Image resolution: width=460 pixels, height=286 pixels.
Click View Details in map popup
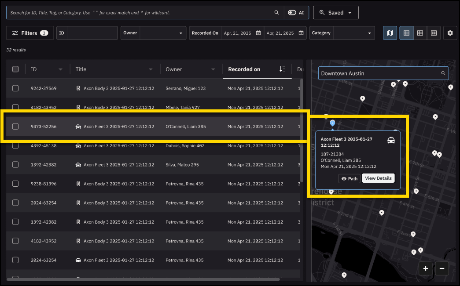[378, 178]
